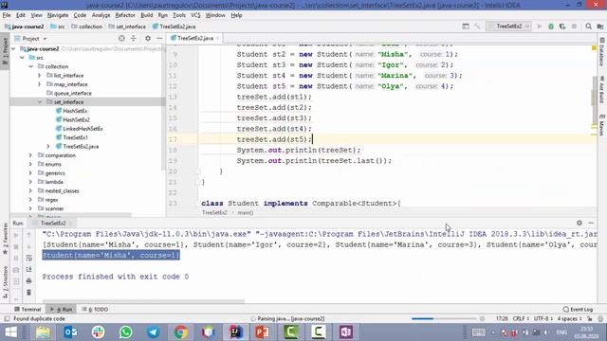This screenshot has width=607, height=341.
Task: Expand the lambda folder
Action: (30, 182)
